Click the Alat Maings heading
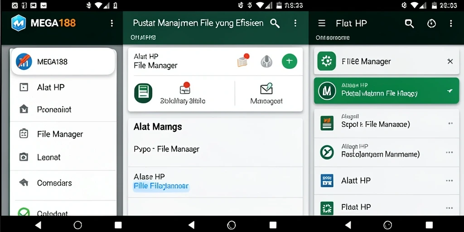Image resolution: width=464 pixels, height=232 pixels. 158,127
